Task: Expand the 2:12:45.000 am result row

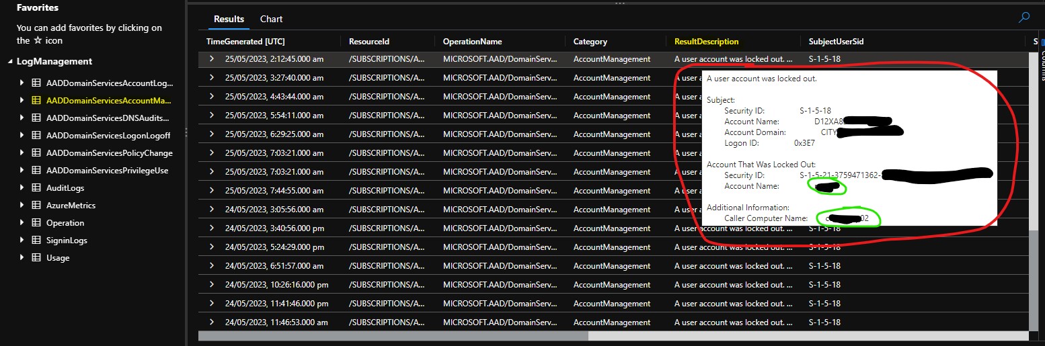Action: (x=212, y=58)
